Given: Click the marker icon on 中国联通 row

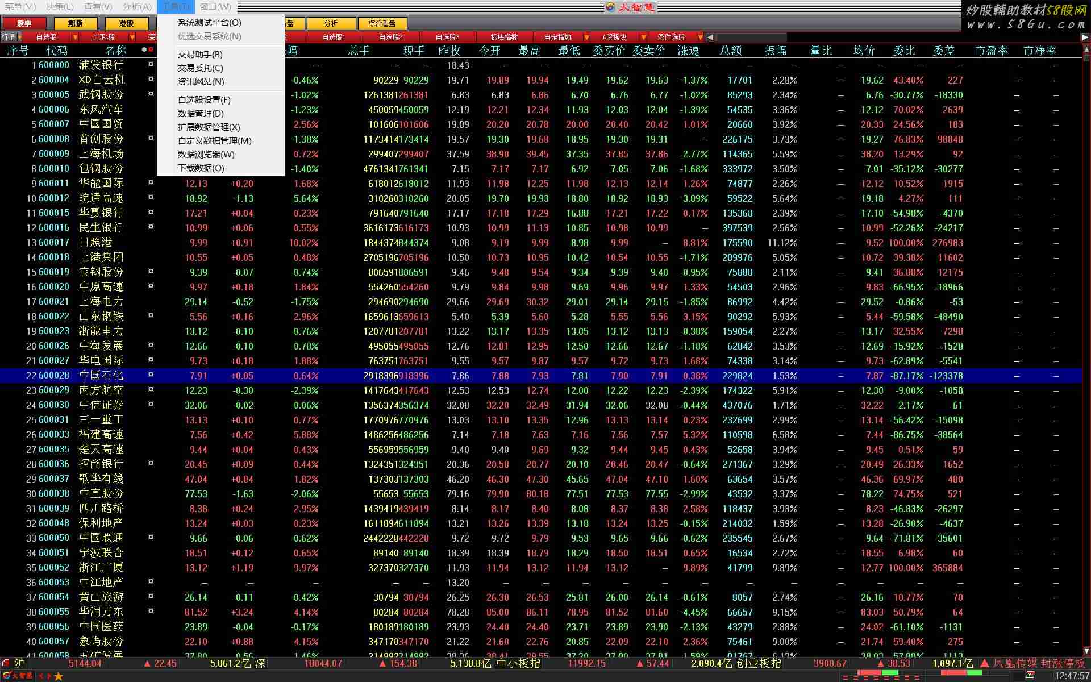Looking at the screenshot, I should click(x=151, y=537).
